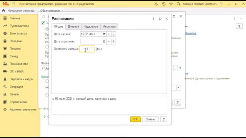Screen dimensions: 246x138
Task: Expand the second collapsed group below backup window
Action: click(x=45, y=117)
